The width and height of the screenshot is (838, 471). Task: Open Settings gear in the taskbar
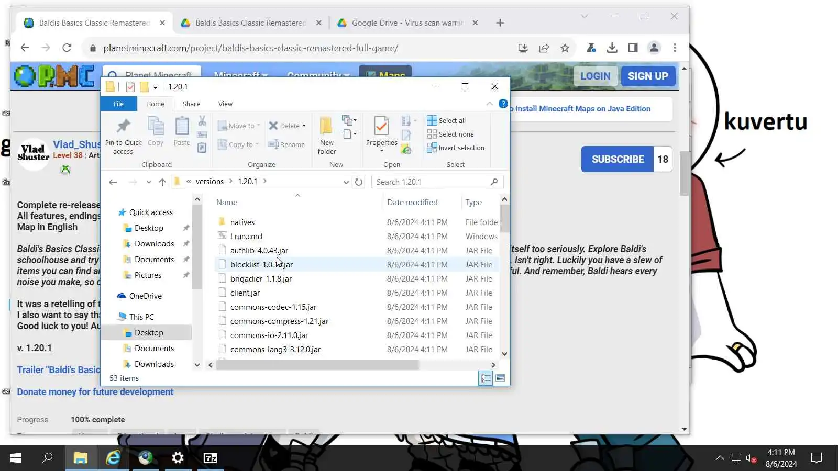(x=178, y=458)
